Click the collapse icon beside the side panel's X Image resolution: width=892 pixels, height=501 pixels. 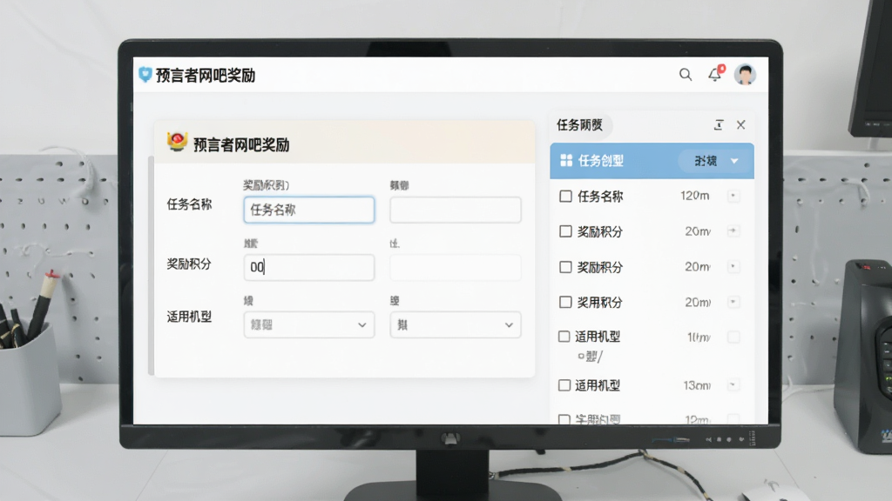[x=719, y=125]
